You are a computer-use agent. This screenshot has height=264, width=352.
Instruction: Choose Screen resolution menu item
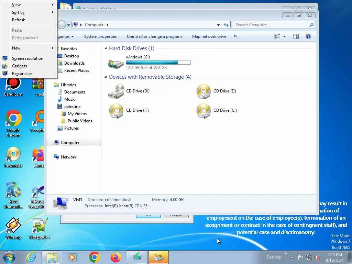[x=29, y=58]
